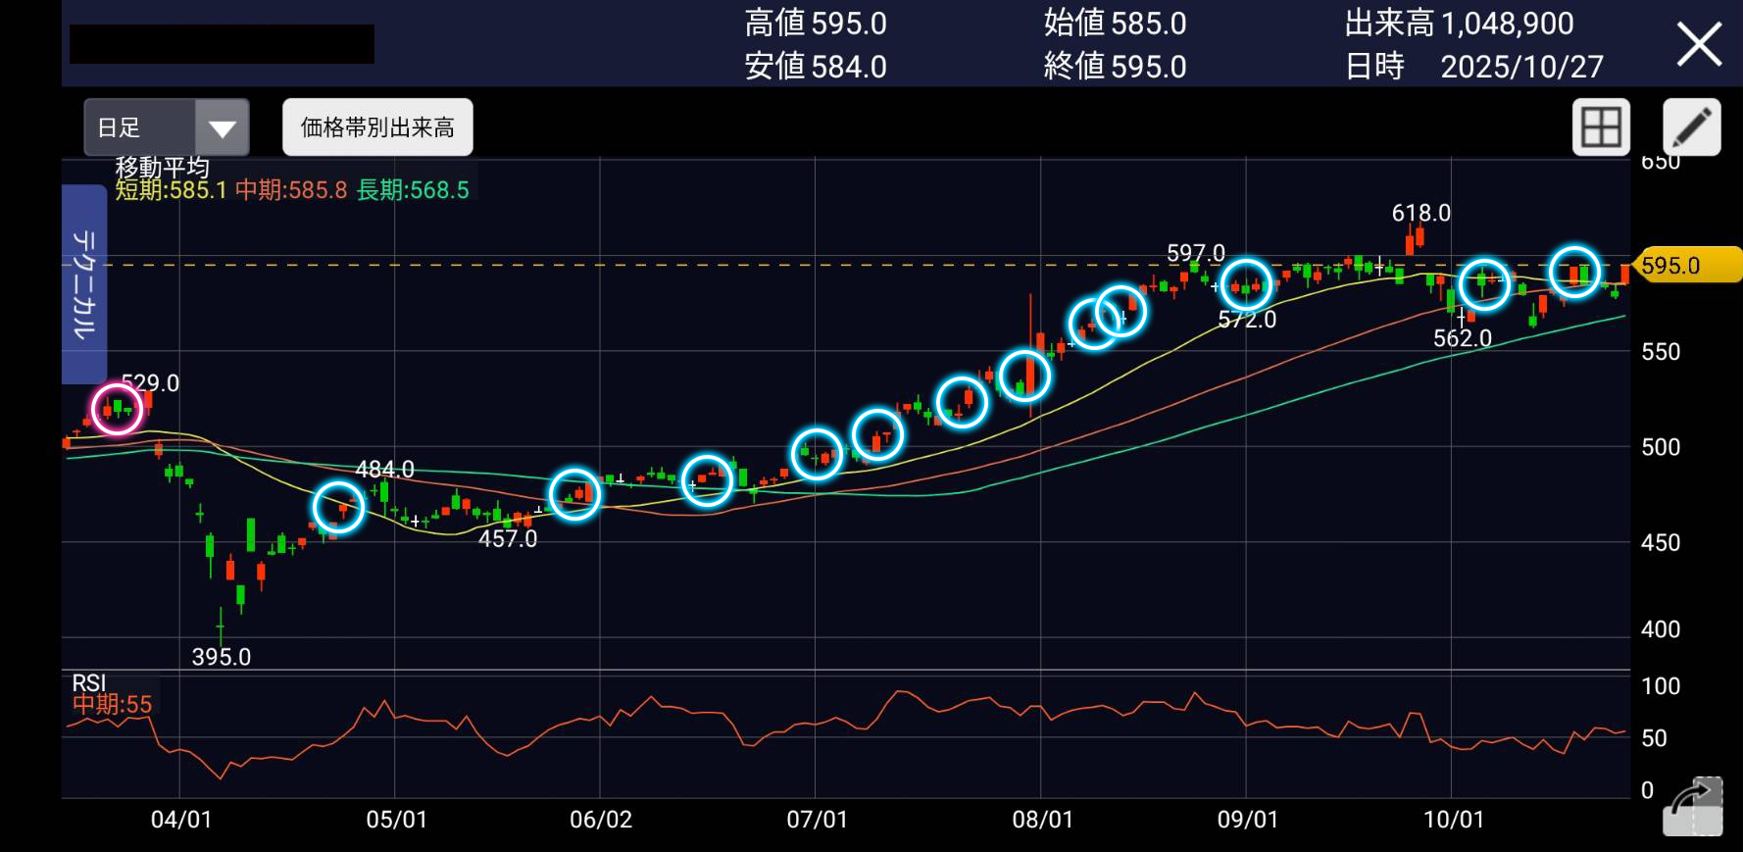The width and height of the screenshot is (1743, 852).
Task: Select the pink circle marker near 529.0
Action: pyautogui.click(x=117, y=408)
